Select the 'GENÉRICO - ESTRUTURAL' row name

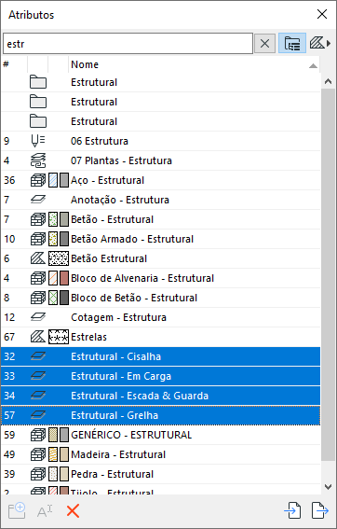click(x=131, y=435)
